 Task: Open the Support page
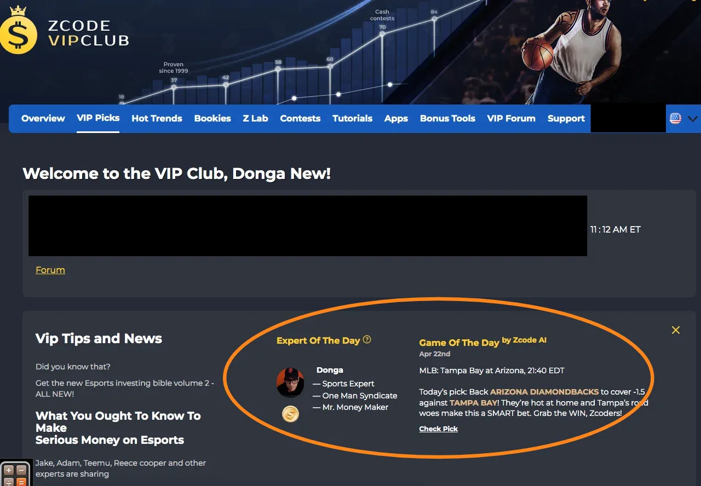[566, 118]
